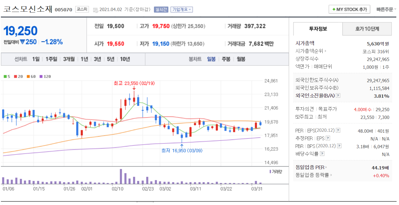Select the 5년 line chart period
The image size is (399, 205).
pos(111,59)
